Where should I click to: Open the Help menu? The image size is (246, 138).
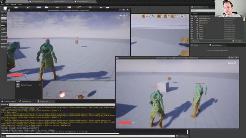(20, 5)
